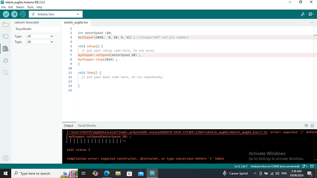Show hidden system tray icons chevron
Viewport: 317px width, 178px height.
point(255,173)
